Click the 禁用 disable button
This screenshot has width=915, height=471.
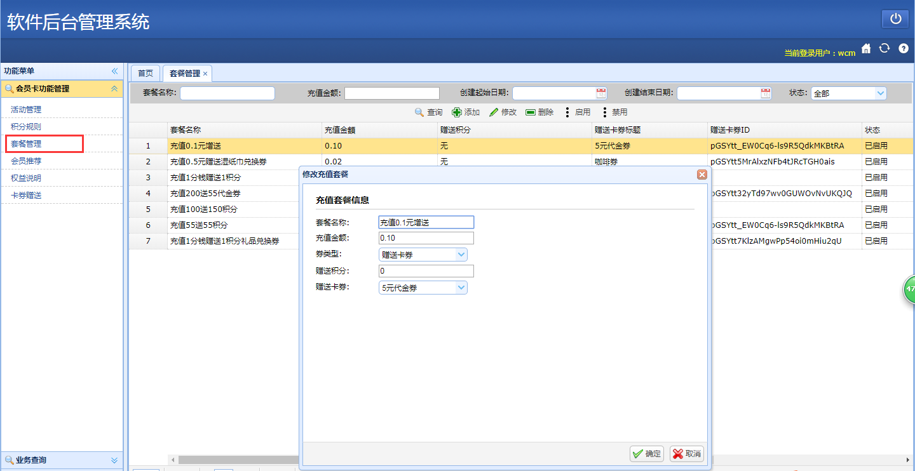(614, 112)
